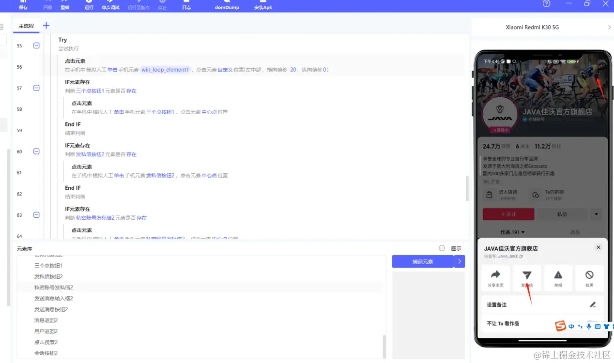Expand the Xiaomi Redmi K30 5G device chevron
614x363 pixels.
(x=609, y=28)
